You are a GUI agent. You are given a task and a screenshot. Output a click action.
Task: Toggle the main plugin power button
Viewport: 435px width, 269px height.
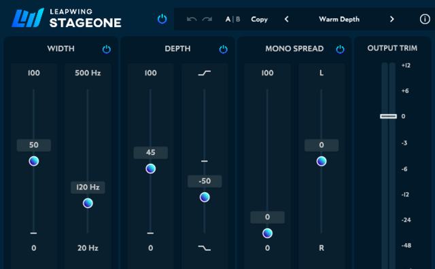pyautogui.click(x=162, y=19)
